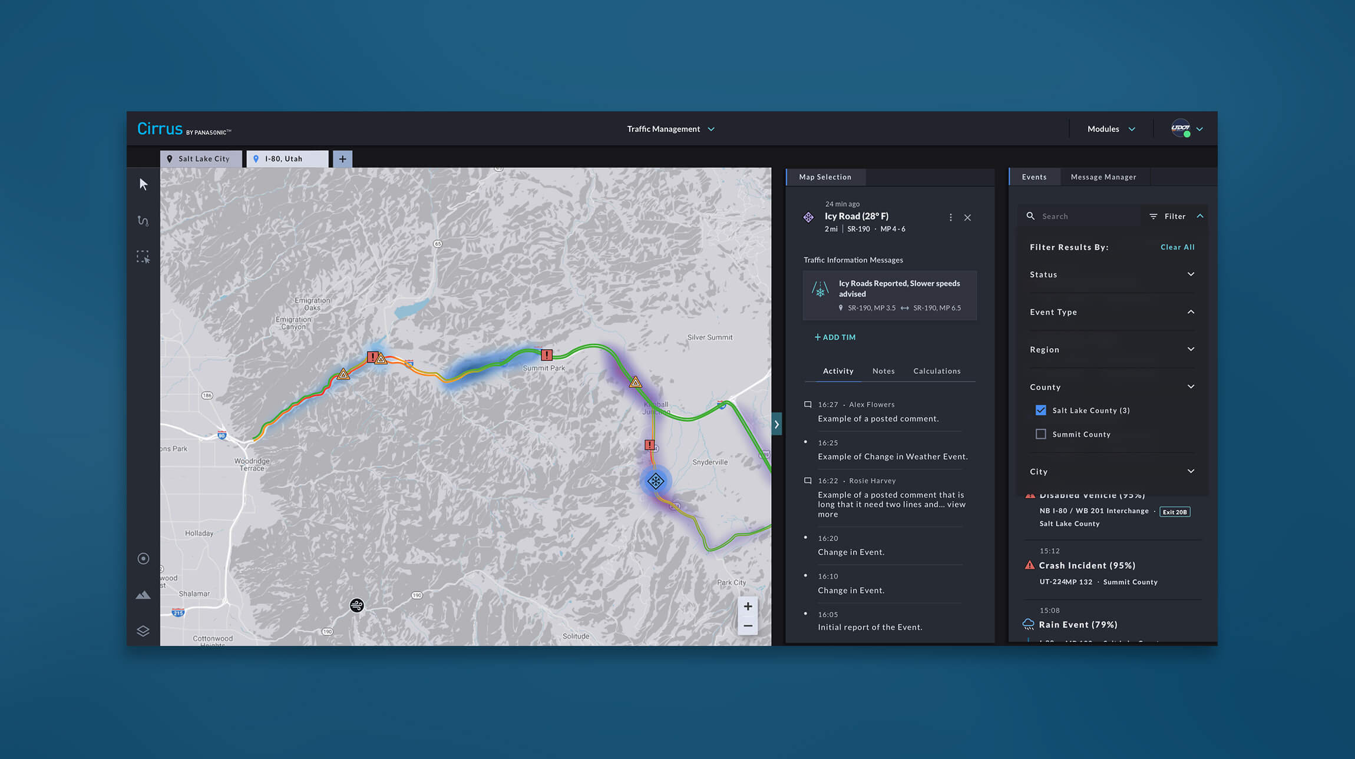Image resolution: width=1355 pixels, height=759 pixels.
Task: Click Clear All filters link
Action: [1177, 247]
